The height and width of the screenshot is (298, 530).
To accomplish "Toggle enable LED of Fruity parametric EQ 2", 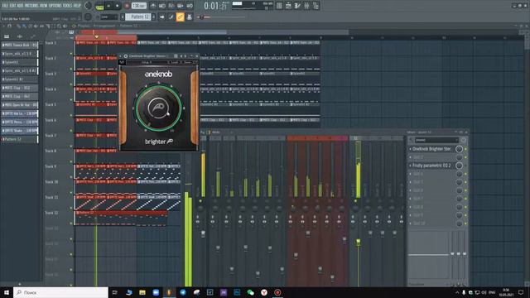I will 465,166.
